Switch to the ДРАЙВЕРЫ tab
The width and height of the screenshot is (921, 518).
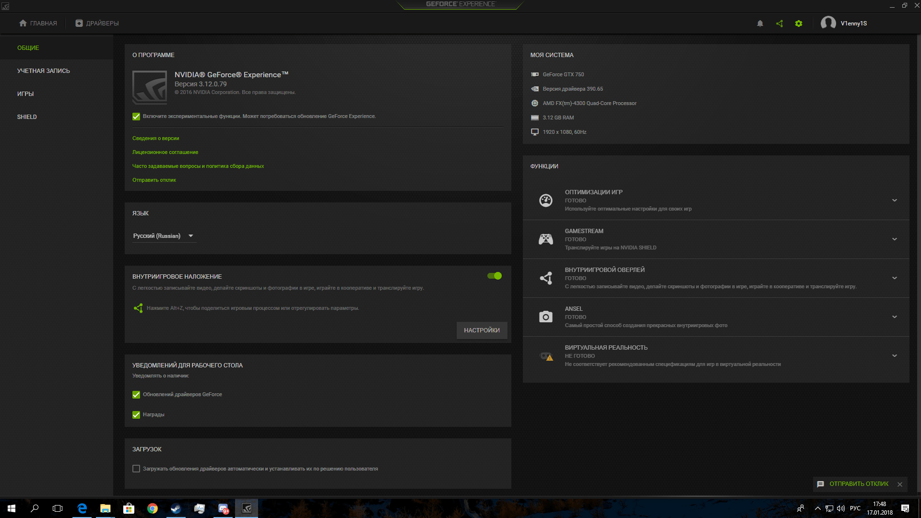[97, 24]
